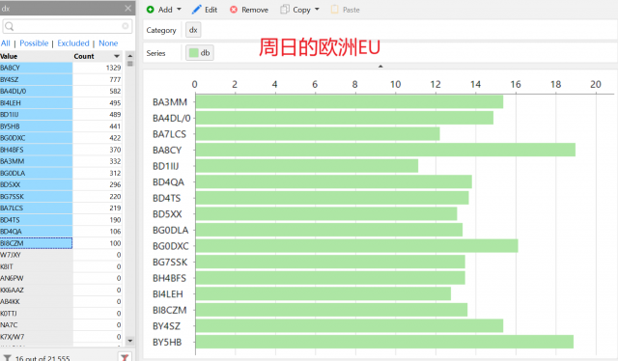Screen dimensions: 618x361
Task: Click the db series chip
Action: click(200, 53)
